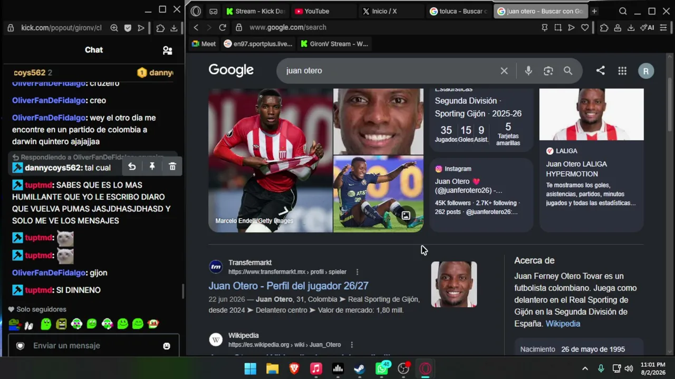The image size is (675, 379).
Task: Open a new browser tab
Action: point(594,11)
